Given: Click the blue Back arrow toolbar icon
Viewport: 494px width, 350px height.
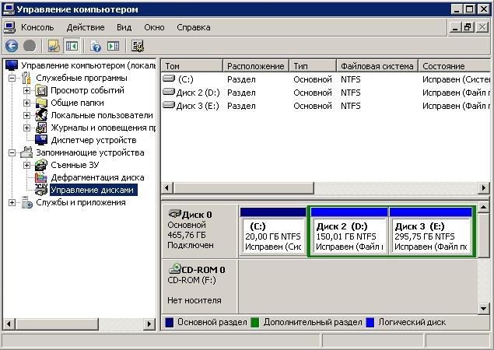Looking at the screenshot, I should tap(12, 46).
